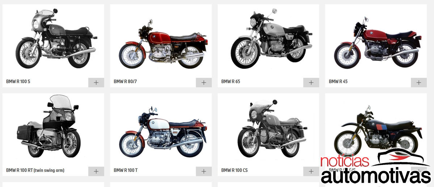Viewport: 434px width, 187px height.
Task: Expand the BMW R 100 S plus icon
Action: click(x=96, y=82)
